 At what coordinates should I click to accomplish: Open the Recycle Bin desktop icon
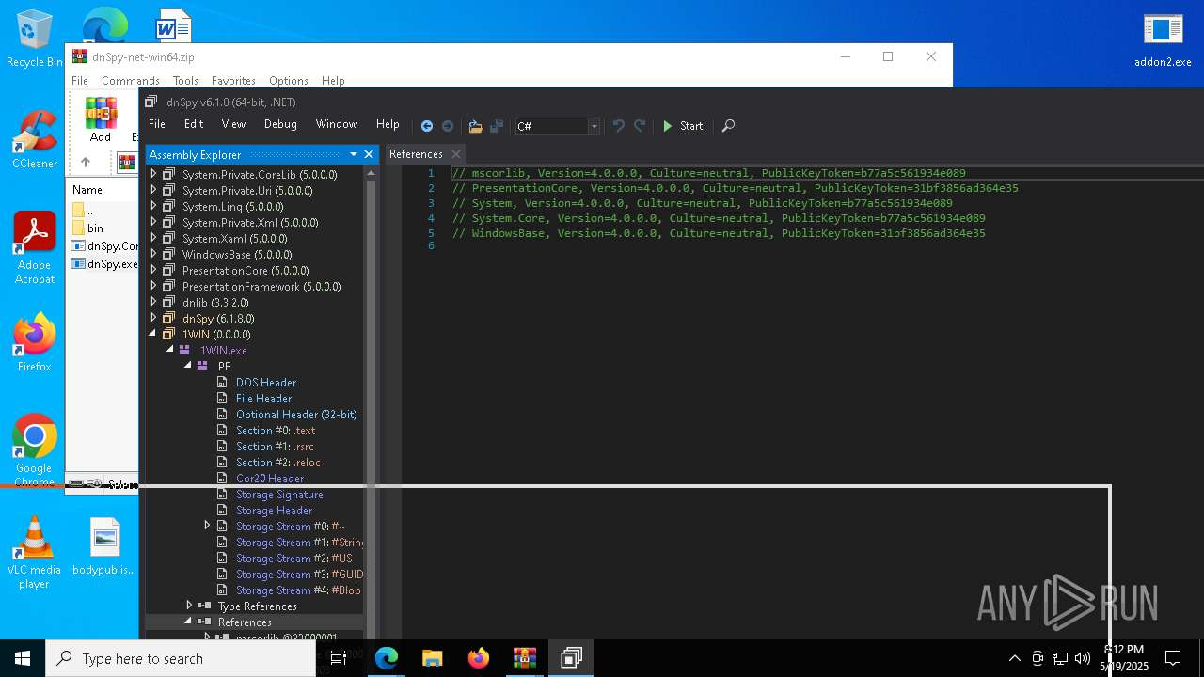point(34,39)
